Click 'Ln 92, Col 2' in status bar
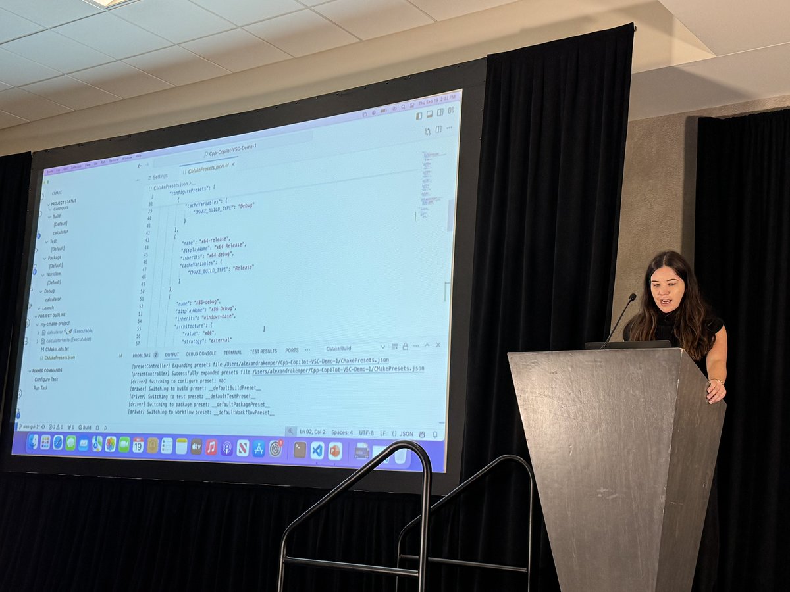The width and height of the screenshot is (790, 592). [312, 432]
